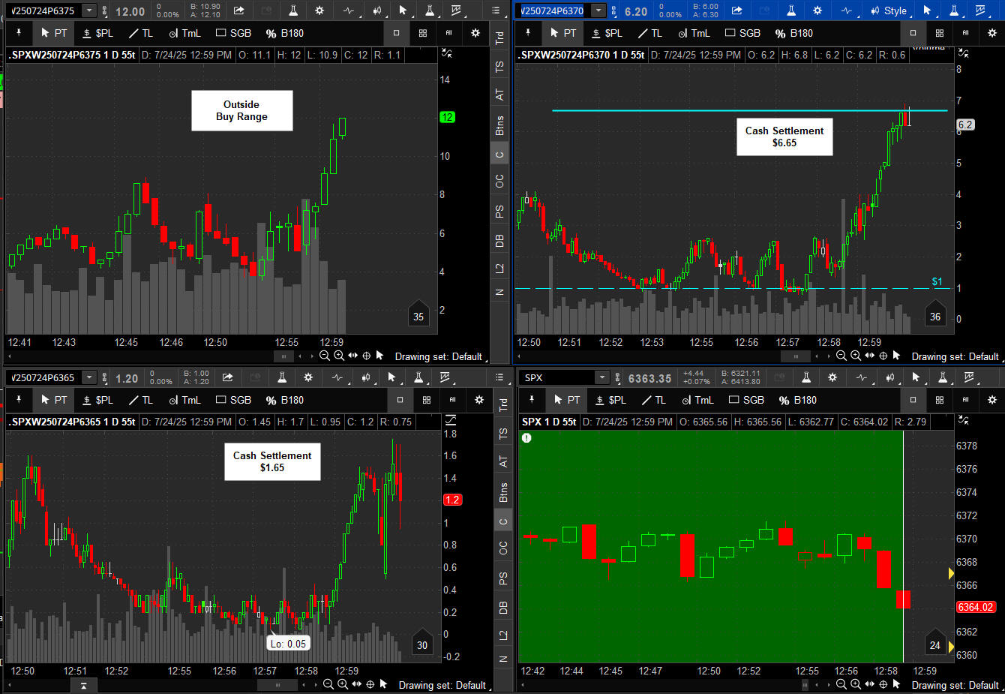
Task: Open the studies flask in the P6370 chart header
Action: coord(791,11)
